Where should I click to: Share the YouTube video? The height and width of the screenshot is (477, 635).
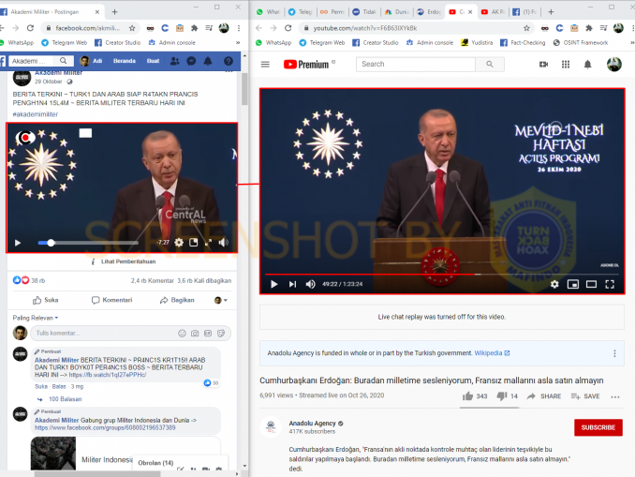[543, 396]
